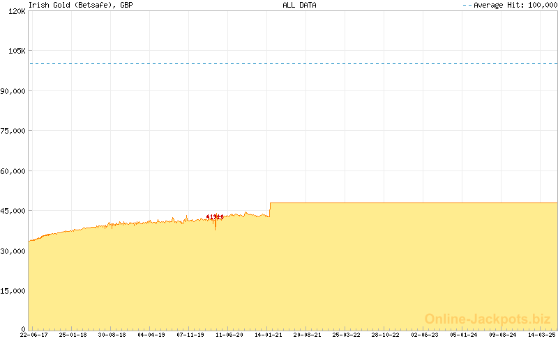558x341 pixels.
Task: Click the 45,000 y-axis label
Action: [13, 211]
